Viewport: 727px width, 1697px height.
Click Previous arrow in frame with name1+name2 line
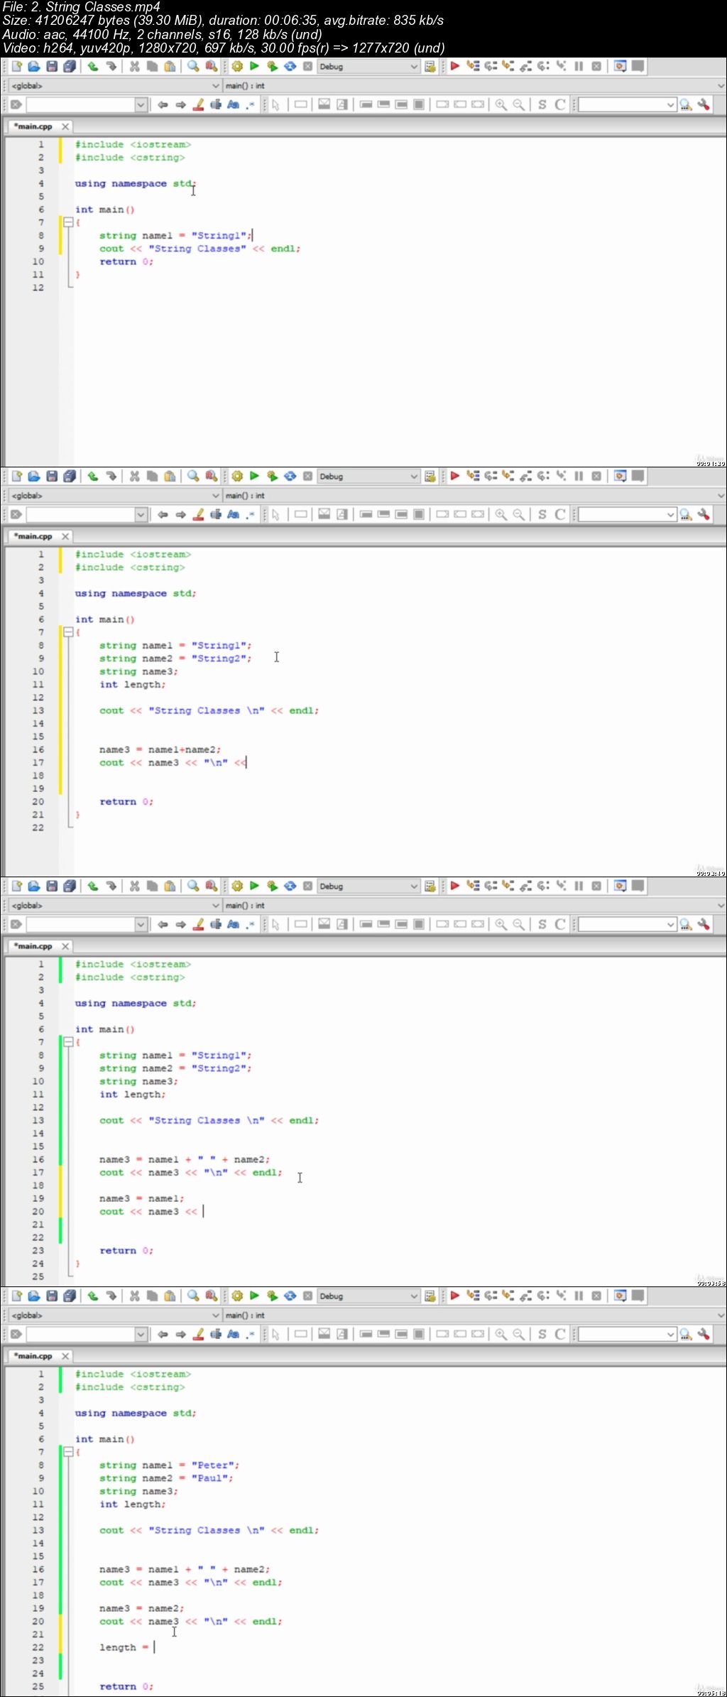(x=163, y=514)
